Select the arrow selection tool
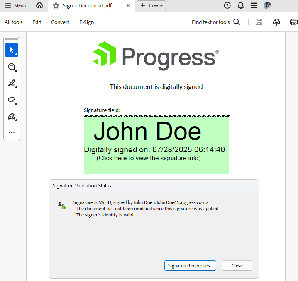The height and width of the screenshot is (281, 298). click(12, 50)
